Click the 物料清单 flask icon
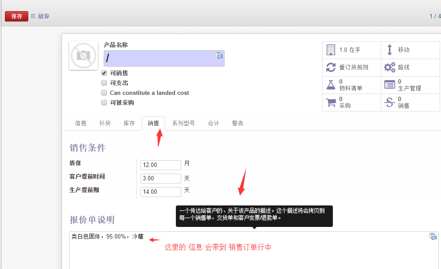 (x=331, y=85)
